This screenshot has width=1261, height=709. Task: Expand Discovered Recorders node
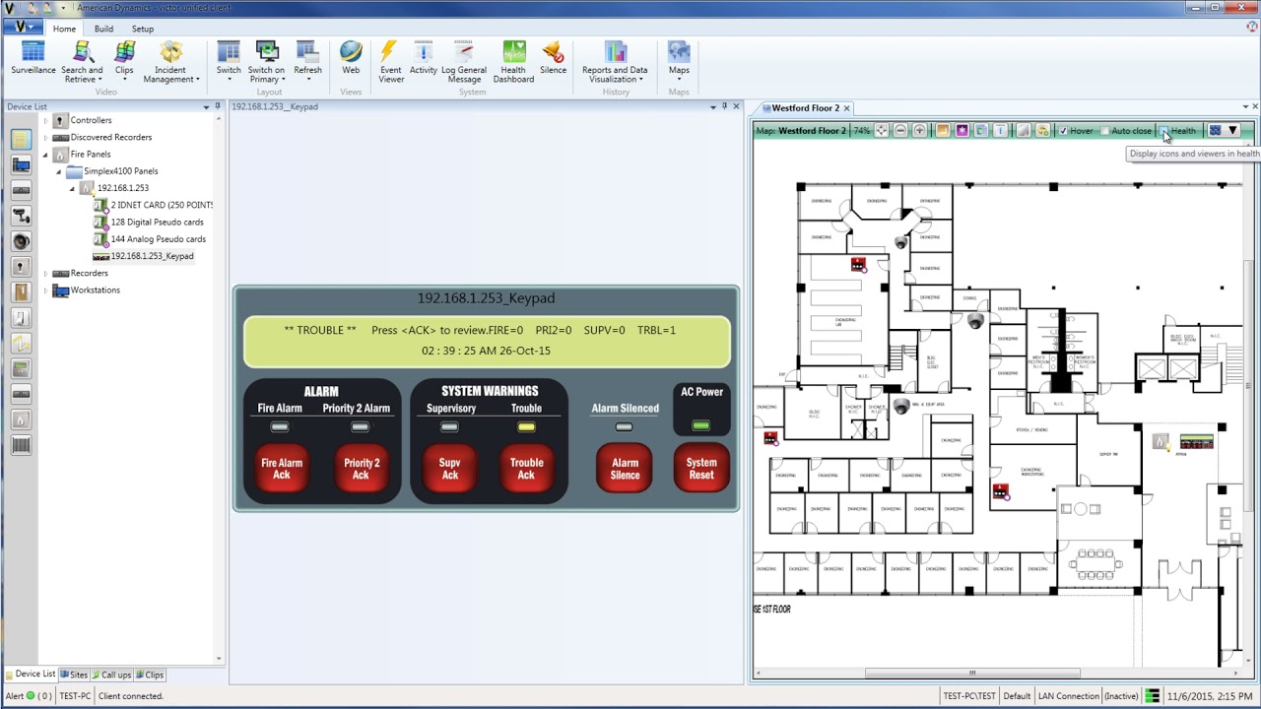[45, 137]
